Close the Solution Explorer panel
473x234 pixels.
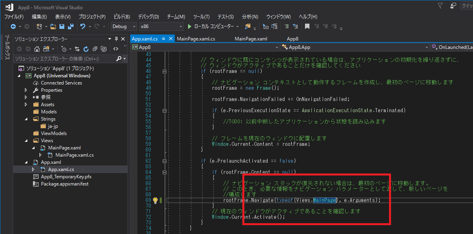pyautogui.click(x=123, y=39)
